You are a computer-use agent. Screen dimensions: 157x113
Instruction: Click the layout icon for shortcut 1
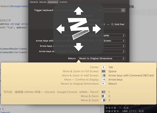pyautogui.click(x=103, y=92)
